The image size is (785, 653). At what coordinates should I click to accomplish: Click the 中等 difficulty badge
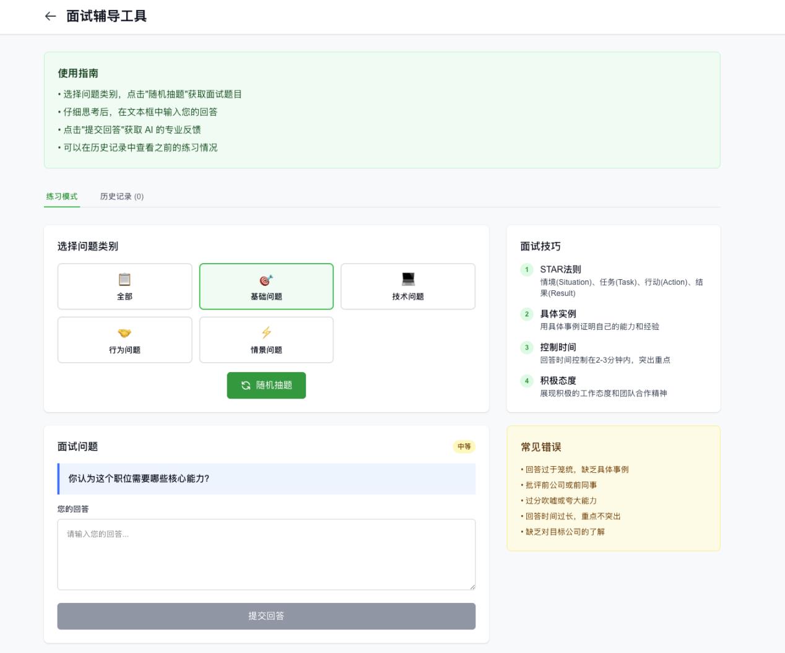(464, 447)
